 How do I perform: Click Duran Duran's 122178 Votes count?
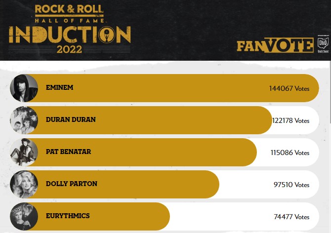pyautogui.click(x=291, y=120)
